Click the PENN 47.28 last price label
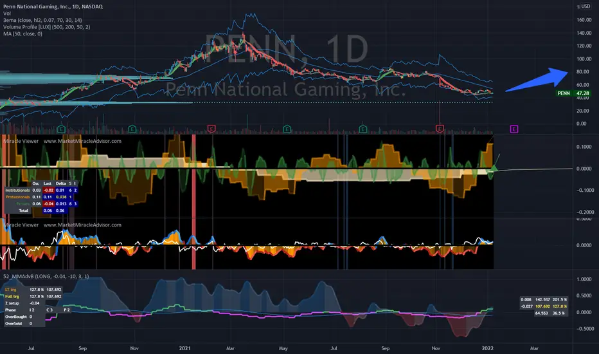The width and height of the screenshot is (599, 354). click(x=573, y=93)
